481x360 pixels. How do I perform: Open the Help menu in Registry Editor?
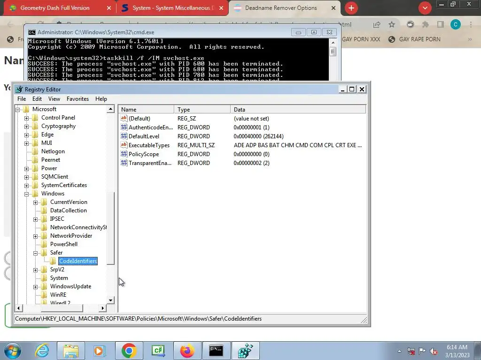(101, 99)
